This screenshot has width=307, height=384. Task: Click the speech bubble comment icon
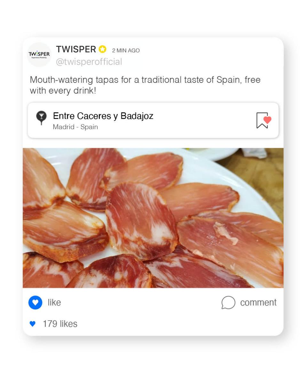click(228, 302)
